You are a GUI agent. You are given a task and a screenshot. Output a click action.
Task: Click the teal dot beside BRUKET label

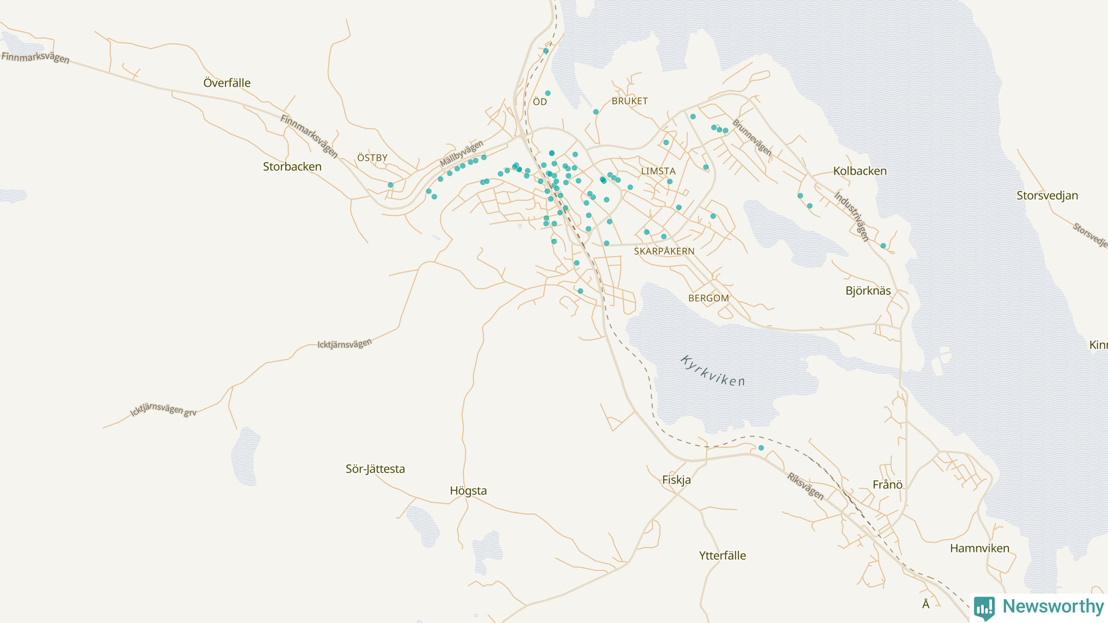[596, 112]
